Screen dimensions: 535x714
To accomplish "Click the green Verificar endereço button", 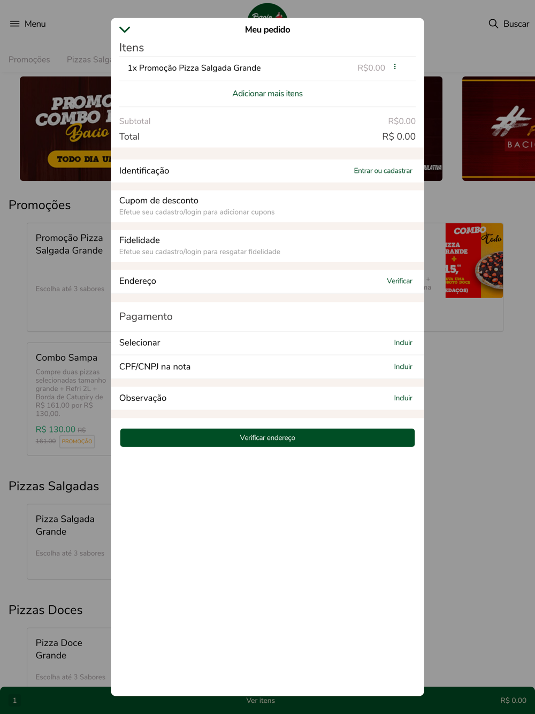I will tap(267, 438).
